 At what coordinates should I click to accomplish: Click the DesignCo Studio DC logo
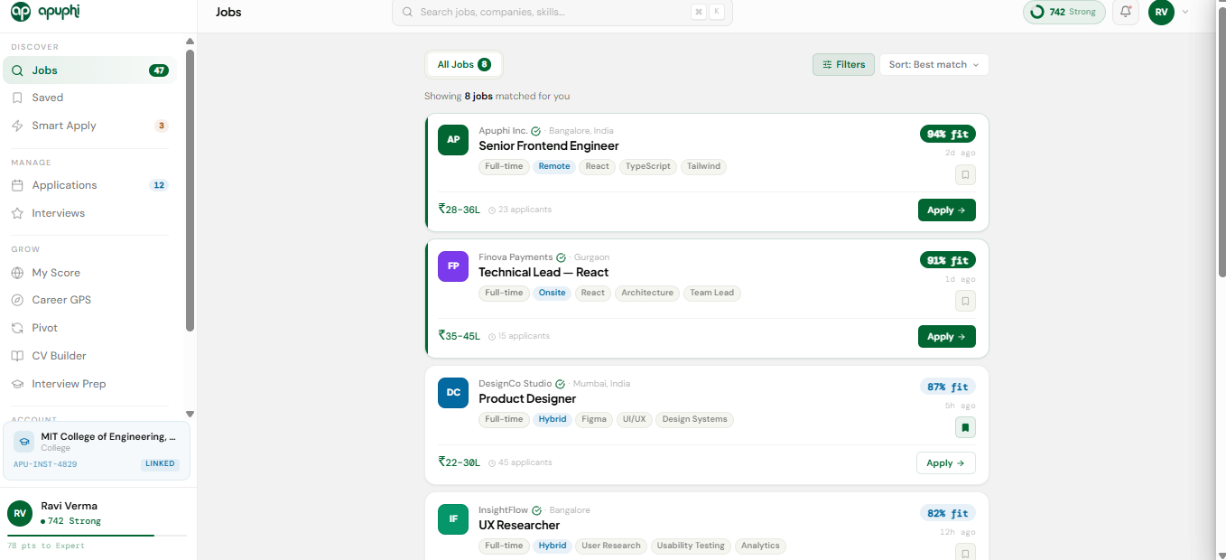[453, 393]
